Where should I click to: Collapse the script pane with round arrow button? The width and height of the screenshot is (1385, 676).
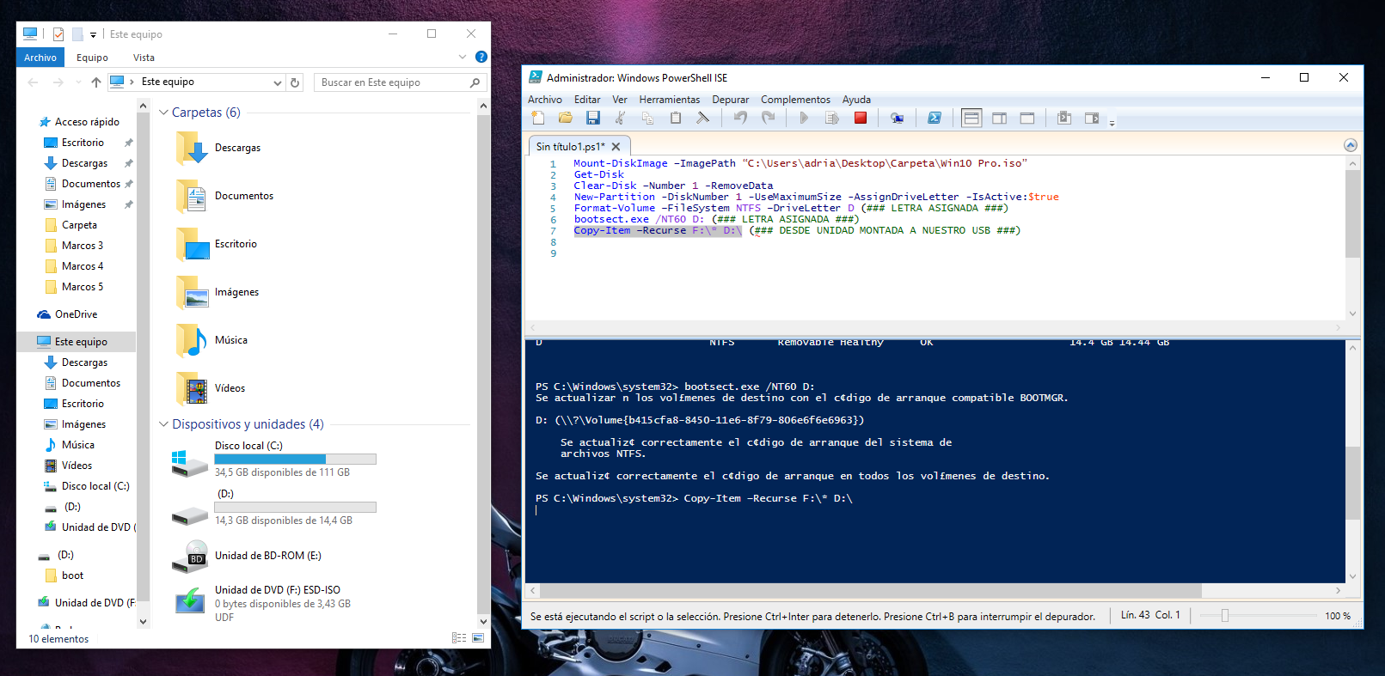click(x=1350, y=145)
